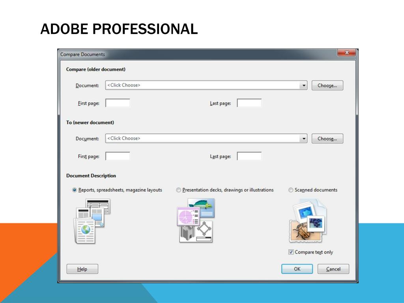The width and height of the screenshot is (404, 303).
Task: Click the older document First page field
Action: point(118,103)
